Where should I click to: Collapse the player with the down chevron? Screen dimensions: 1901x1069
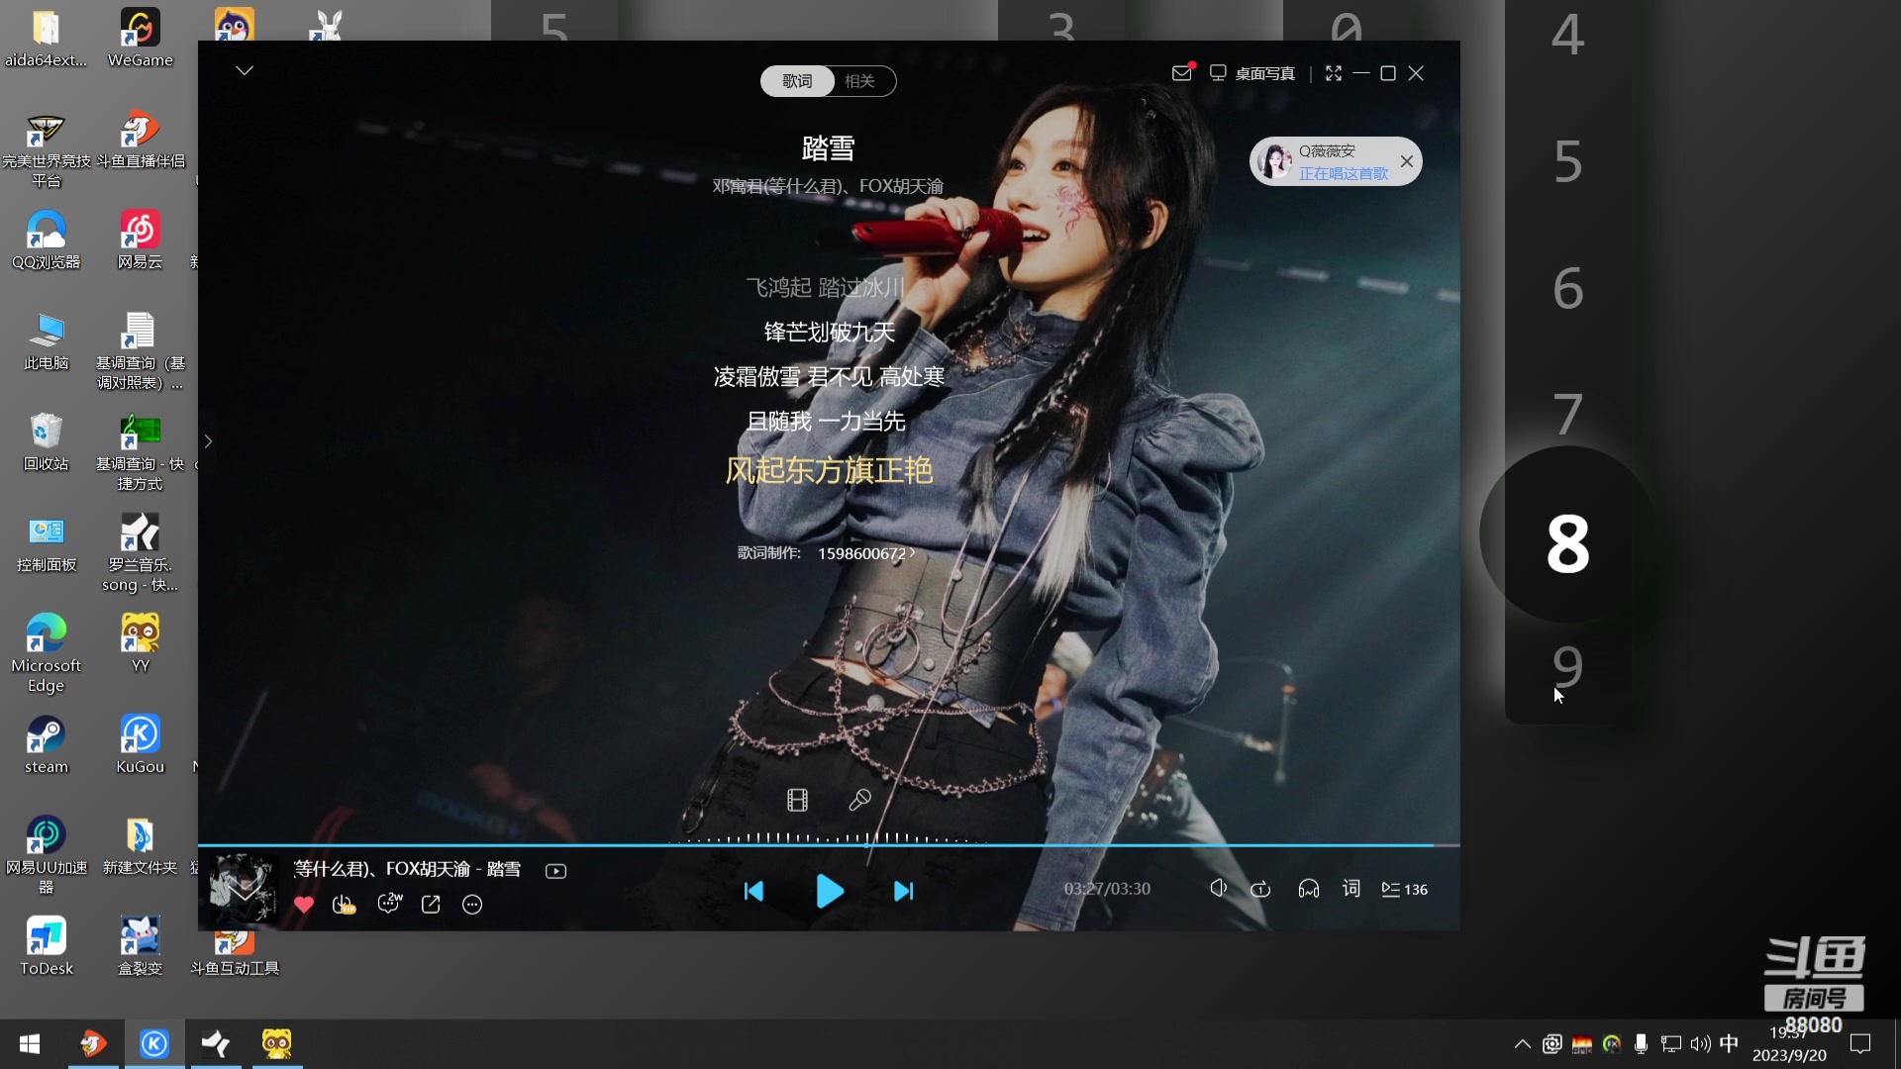tap(244, 70)
